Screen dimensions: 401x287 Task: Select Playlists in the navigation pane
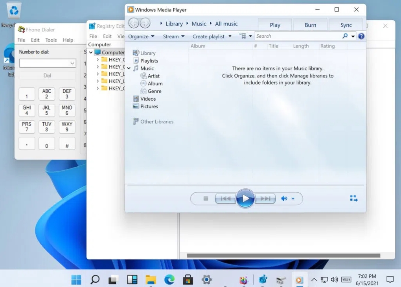click(x=149, y=61)
